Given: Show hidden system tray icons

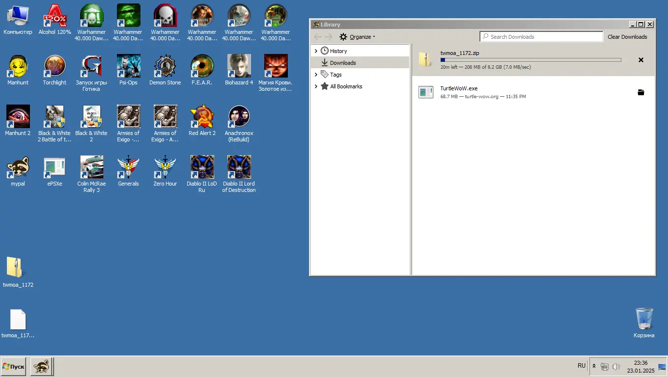Looking at the screenshot, I should 594,366.
